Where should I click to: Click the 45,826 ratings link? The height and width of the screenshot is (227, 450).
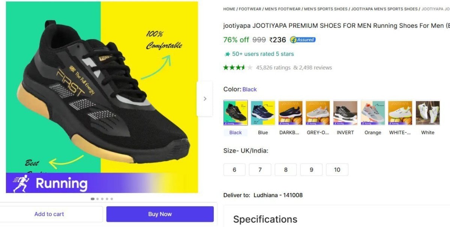[x=272, y=67]
